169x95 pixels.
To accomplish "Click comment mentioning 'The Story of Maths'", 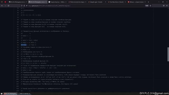I will (x=43, y=82).
